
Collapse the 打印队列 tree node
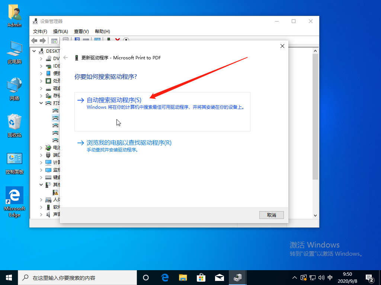41,103
